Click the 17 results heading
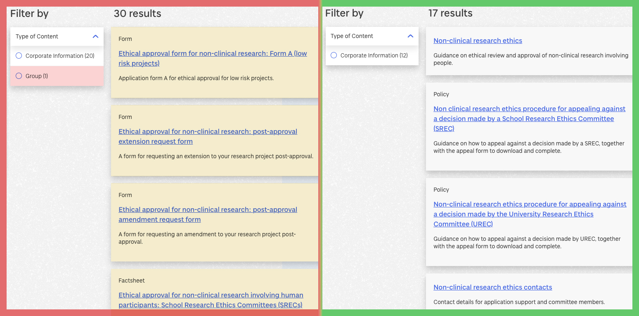Image resolution: width=639 pixels, height=316 pixels. point(450,13)
